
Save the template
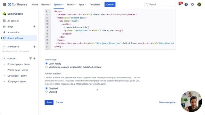click(49, 102)
